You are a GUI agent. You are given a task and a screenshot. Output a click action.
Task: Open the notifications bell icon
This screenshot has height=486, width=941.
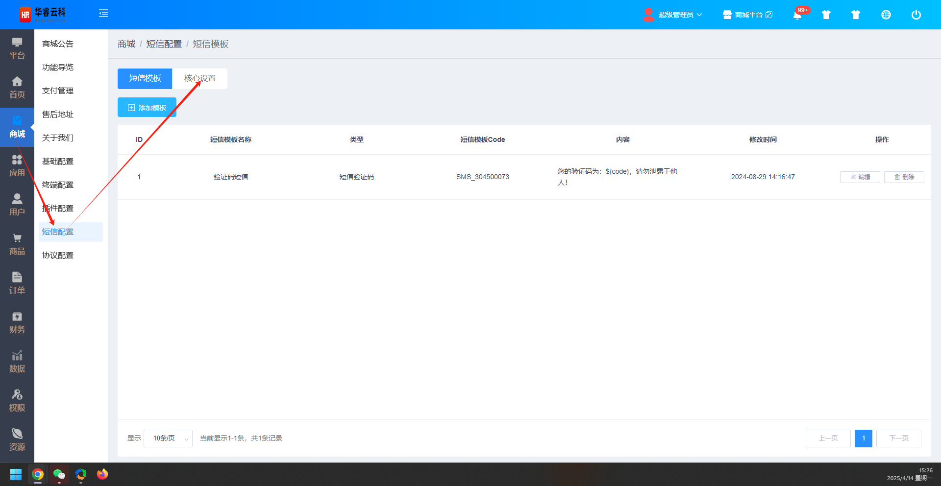pyautogui.click(x=797, y=15)
